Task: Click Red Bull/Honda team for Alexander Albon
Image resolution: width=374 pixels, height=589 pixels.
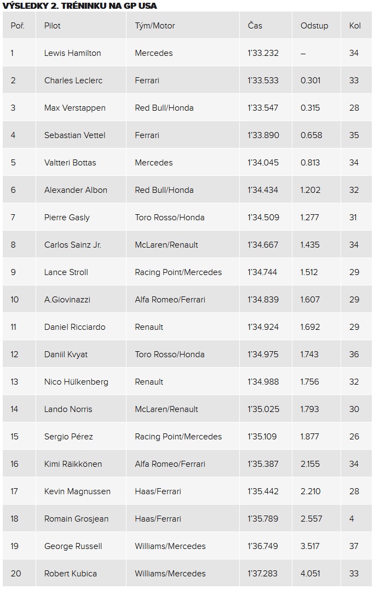Action: pyautogui.click(x=164, y=190)
